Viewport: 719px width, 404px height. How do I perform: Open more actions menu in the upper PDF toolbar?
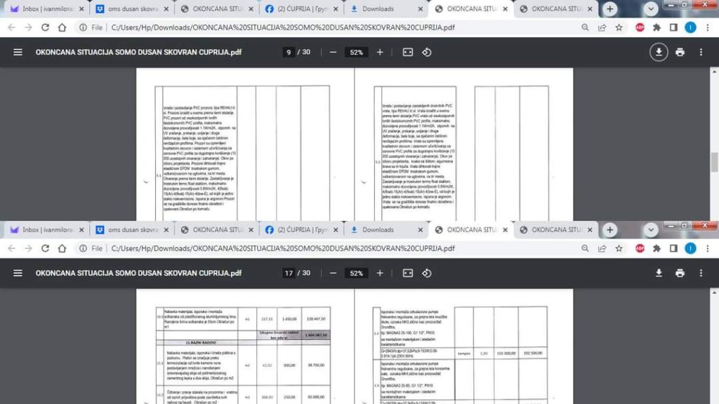(701, 53)
